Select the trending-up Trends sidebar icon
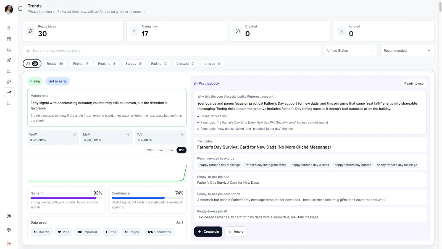This screenshot has width=442, height=249. click(9, 92)
